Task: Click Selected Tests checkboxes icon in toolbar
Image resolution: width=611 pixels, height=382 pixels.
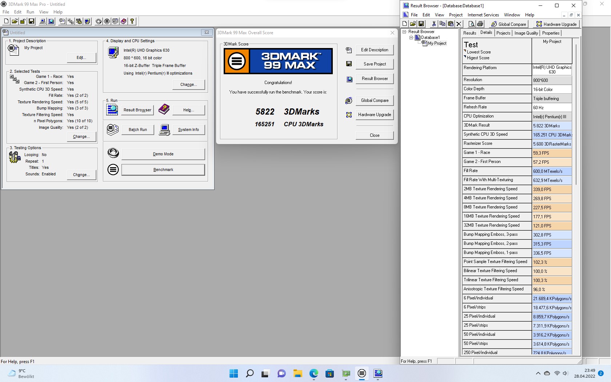Action: (x=71, y=21)
